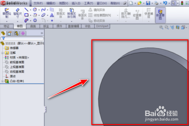Click the Plane icon in sketch tools
The width and height of the screenshot is (189, 126).
(52, 9)
